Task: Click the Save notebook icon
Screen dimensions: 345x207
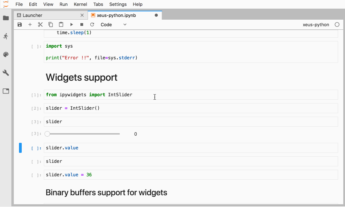Action: (20, 24)
